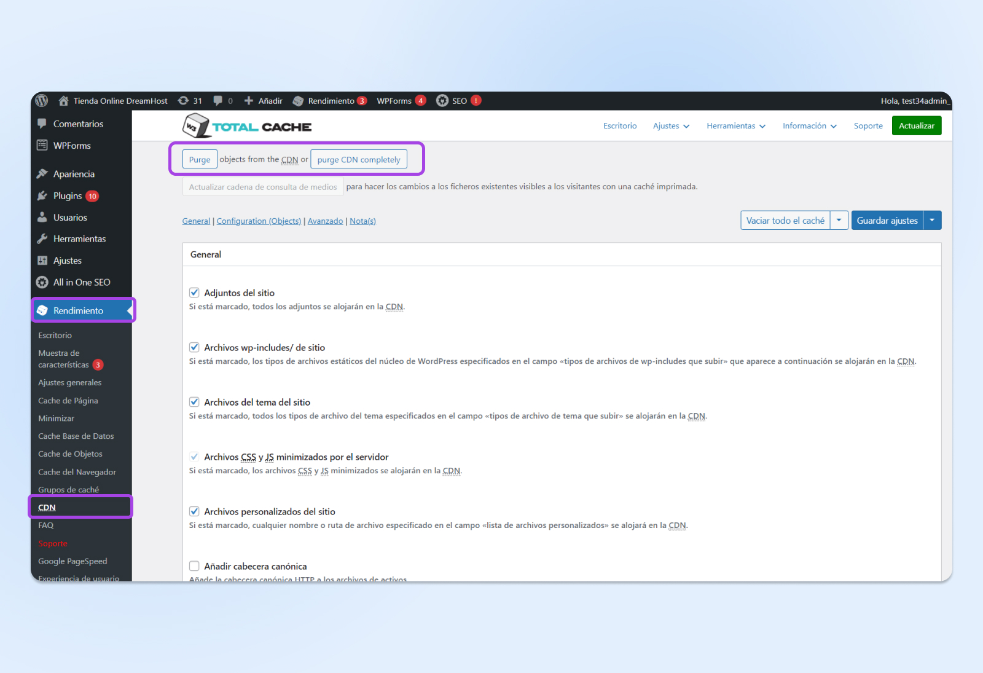Image resolution: width=983 pixels, height=673 pixels.
Task: Enable Añadir cabecera canónica checkbox
Action: 194,566
